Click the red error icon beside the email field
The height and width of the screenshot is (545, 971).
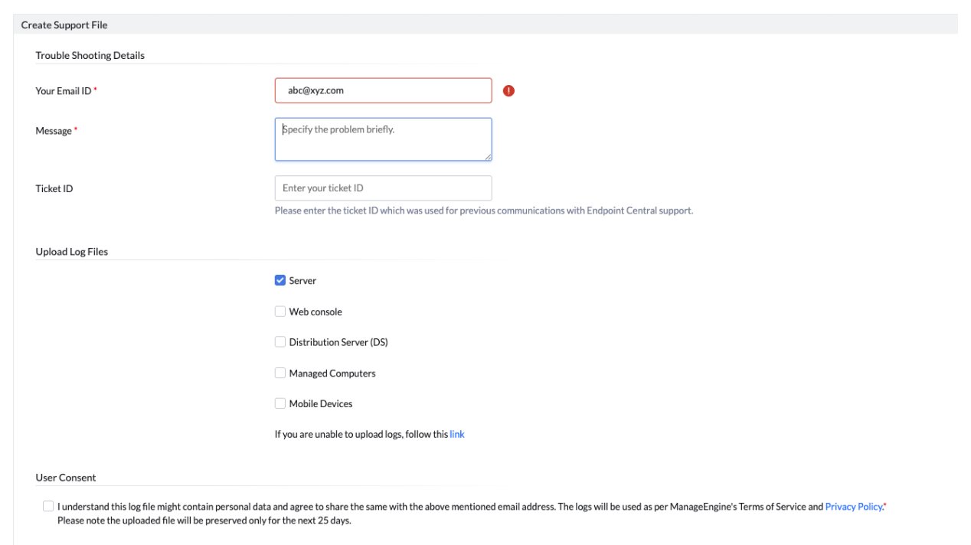pyautogui.click(x=508, y=90)
